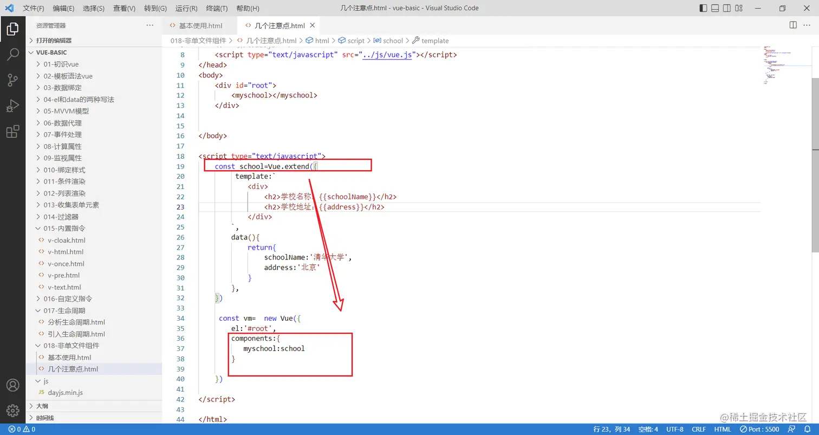Open the Search view in activity bar
Screen dimensions: 819x435
[x=12, y=55]
